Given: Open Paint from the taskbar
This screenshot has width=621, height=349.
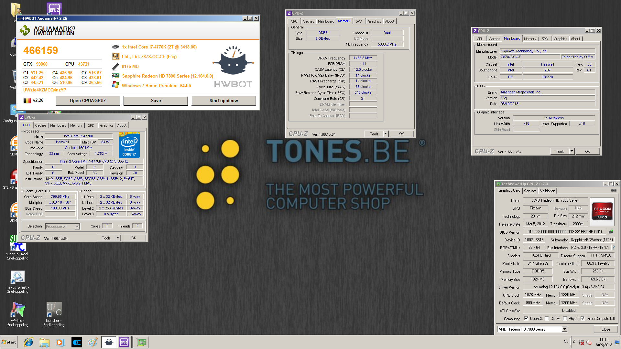Looking at the screenshot, I should tap(93, 342).
